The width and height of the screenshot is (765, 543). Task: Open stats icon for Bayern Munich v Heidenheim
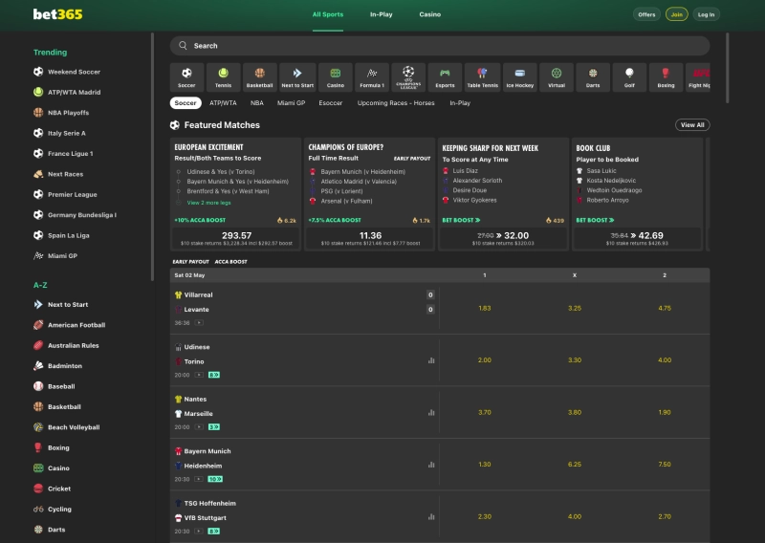click(x=431, y=465)
